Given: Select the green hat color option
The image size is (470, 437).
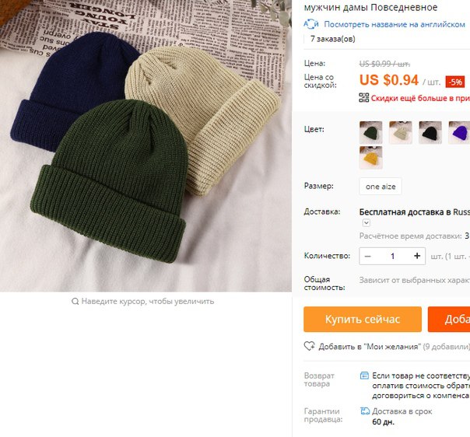Looking at the screenshot, I should pos(370,132).
